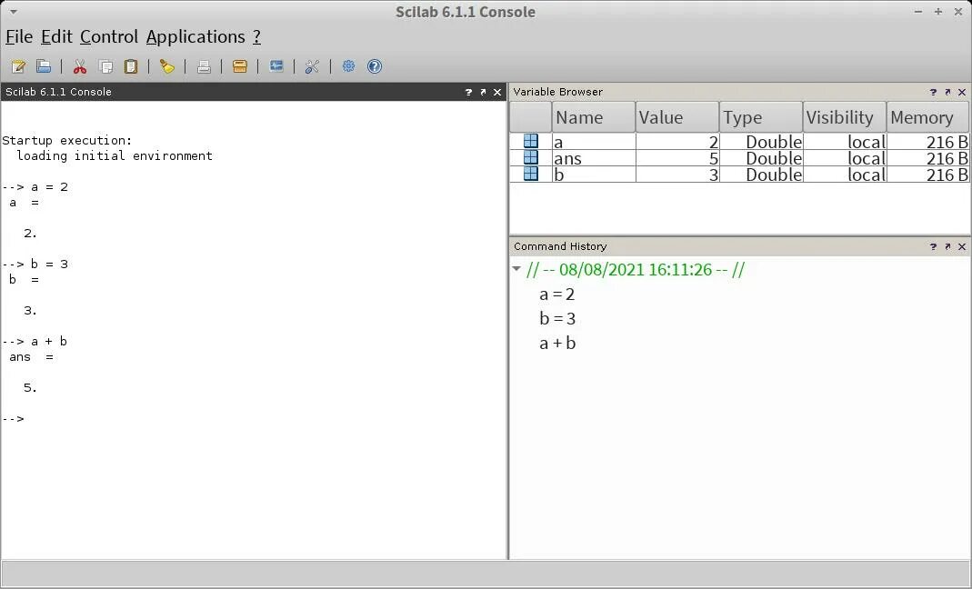The image size is (972, 589).
Task: Click local visibility cell for a
Action: 845,142
